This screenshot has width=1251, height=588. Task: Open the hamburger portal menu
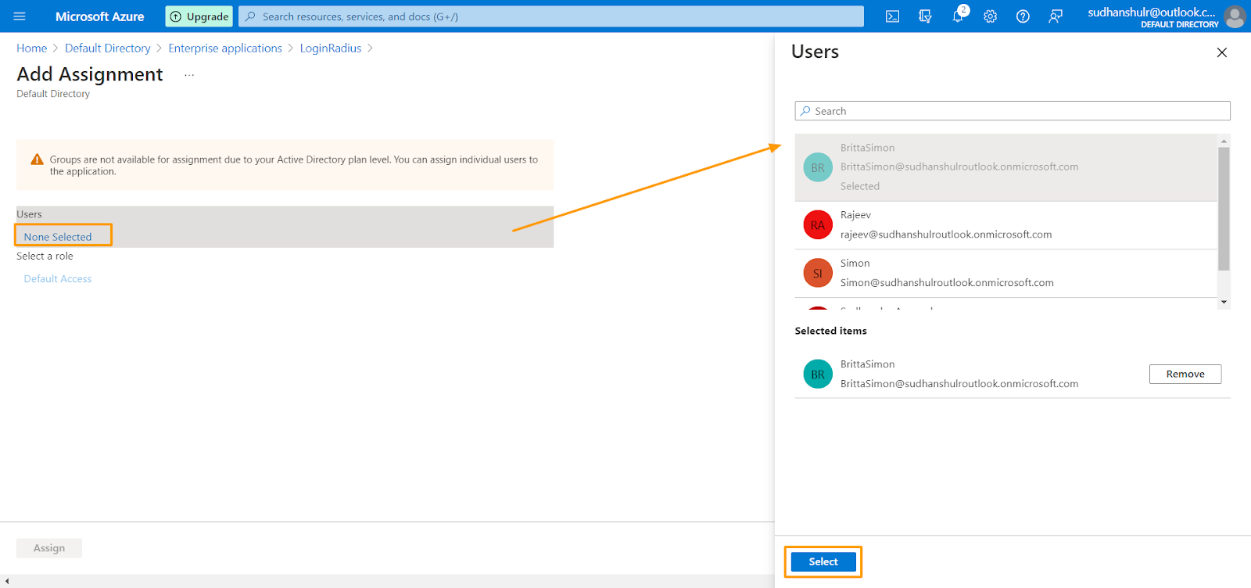click(20, 16)
